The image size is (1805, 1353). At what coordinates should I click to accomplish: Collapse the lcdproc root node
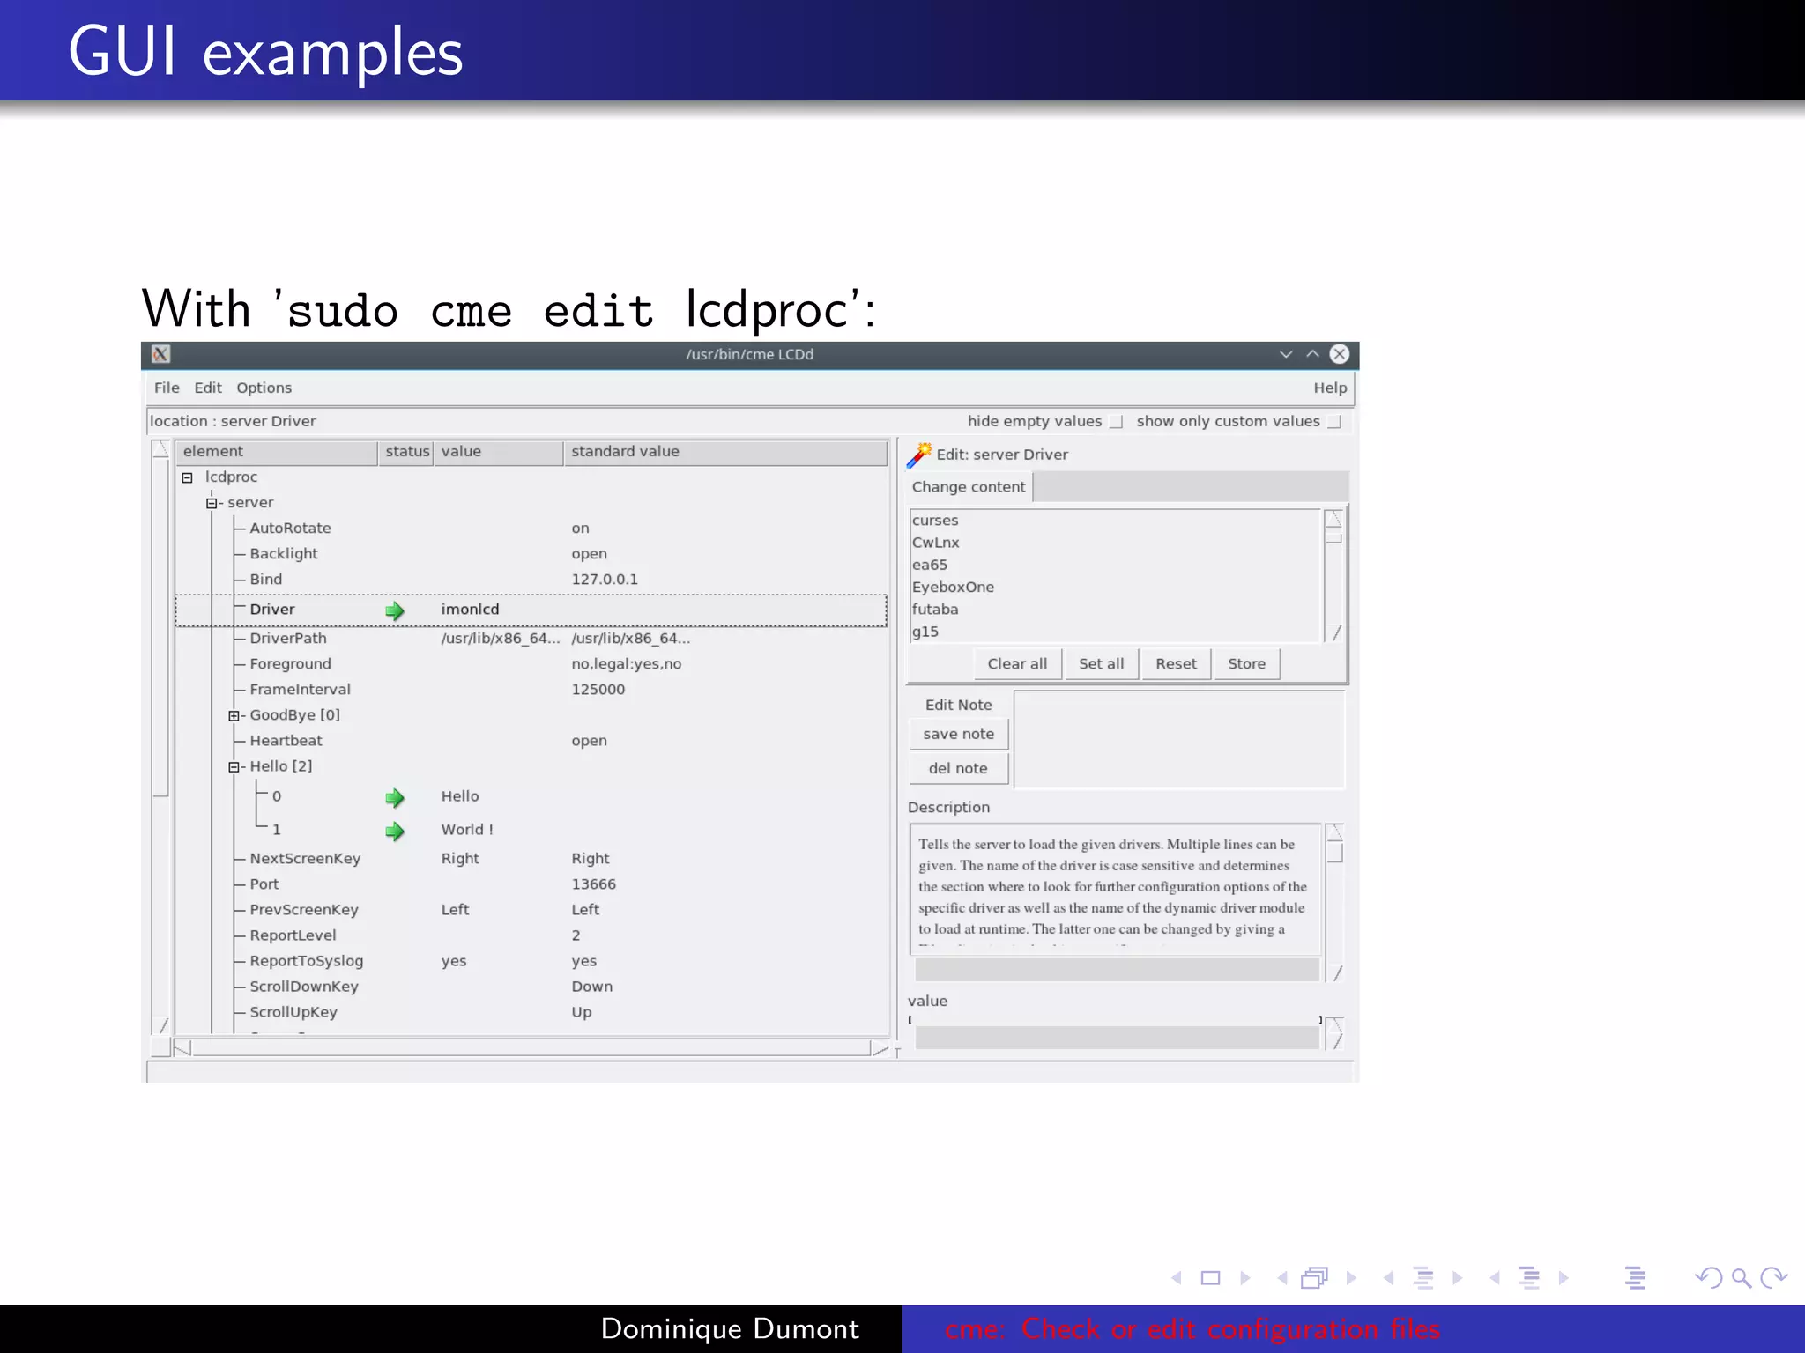[x=187, y=477]
